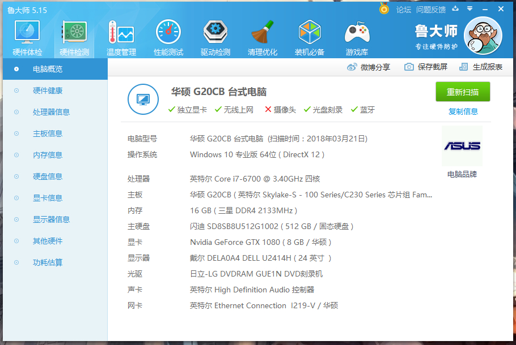Open the 论坛 forum link
Viewport: 516px width, 345px height.
pos(404,10)
